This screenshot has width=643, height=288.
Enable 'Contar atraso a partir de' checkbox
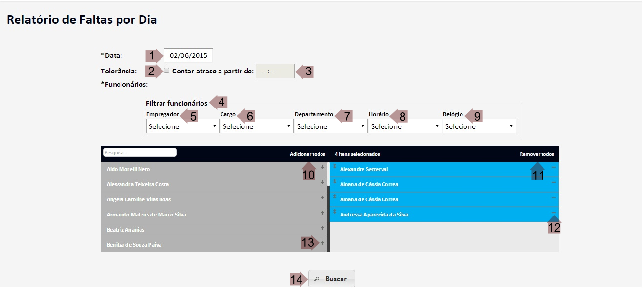(x=167, y=71)
